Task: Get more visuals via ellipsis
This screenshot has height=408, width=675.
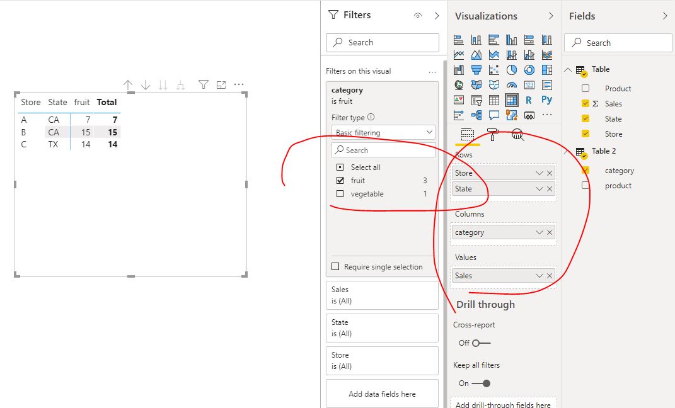Action: tap(546, 115)
